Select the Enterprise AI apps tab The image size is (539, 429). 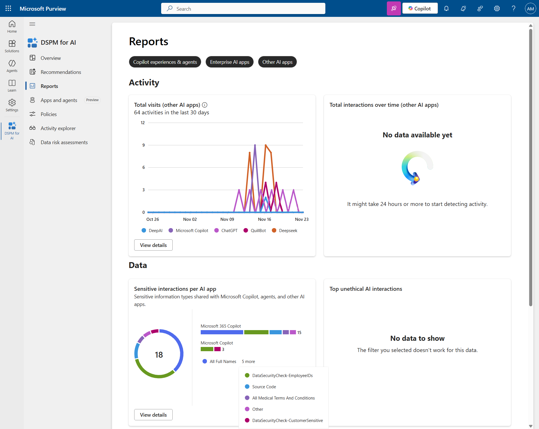point(229,62)
